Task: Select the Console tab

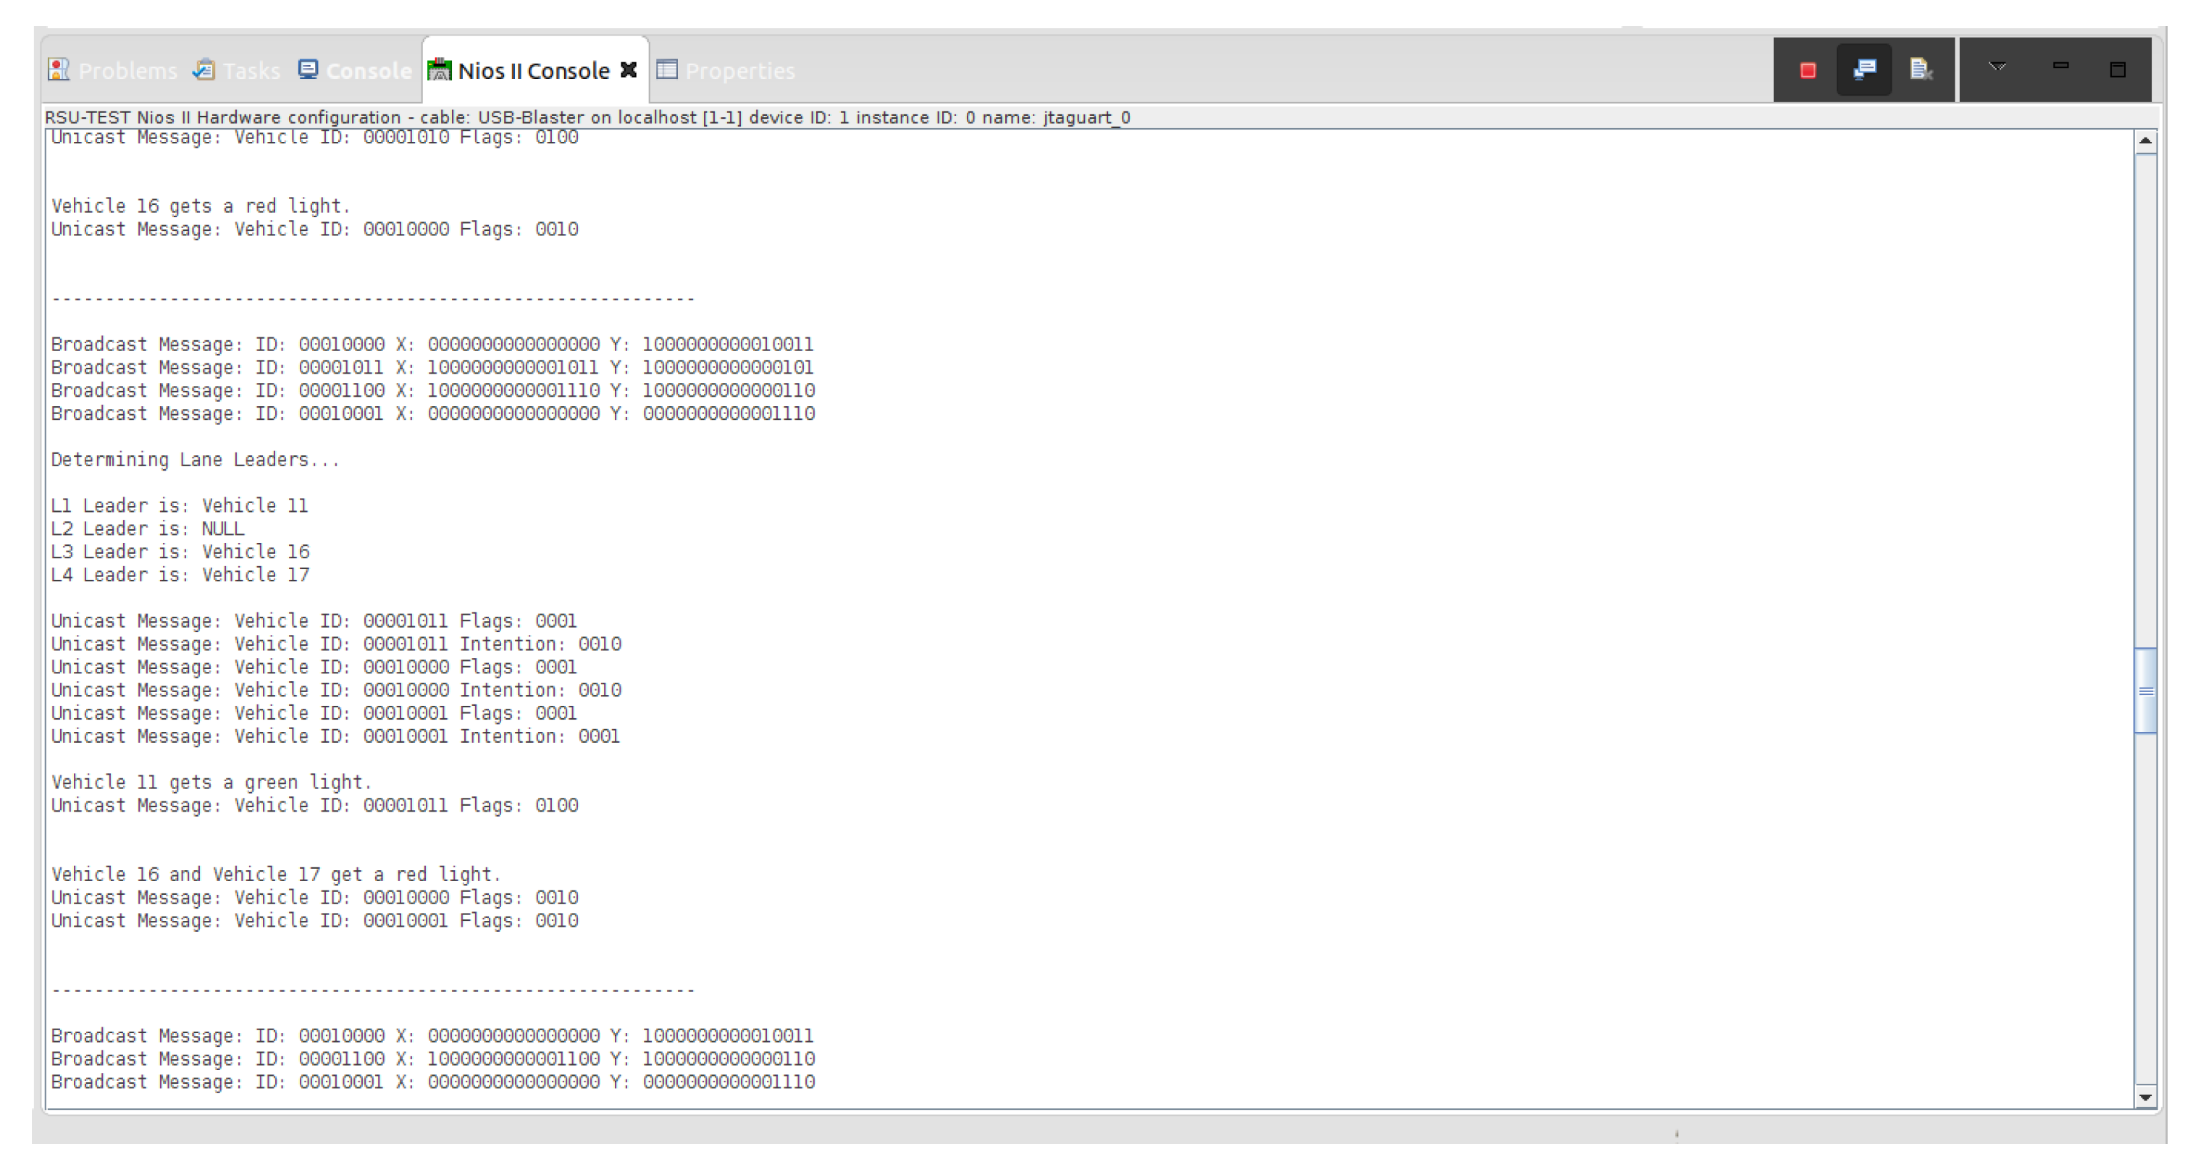Action: coord(355,71)
